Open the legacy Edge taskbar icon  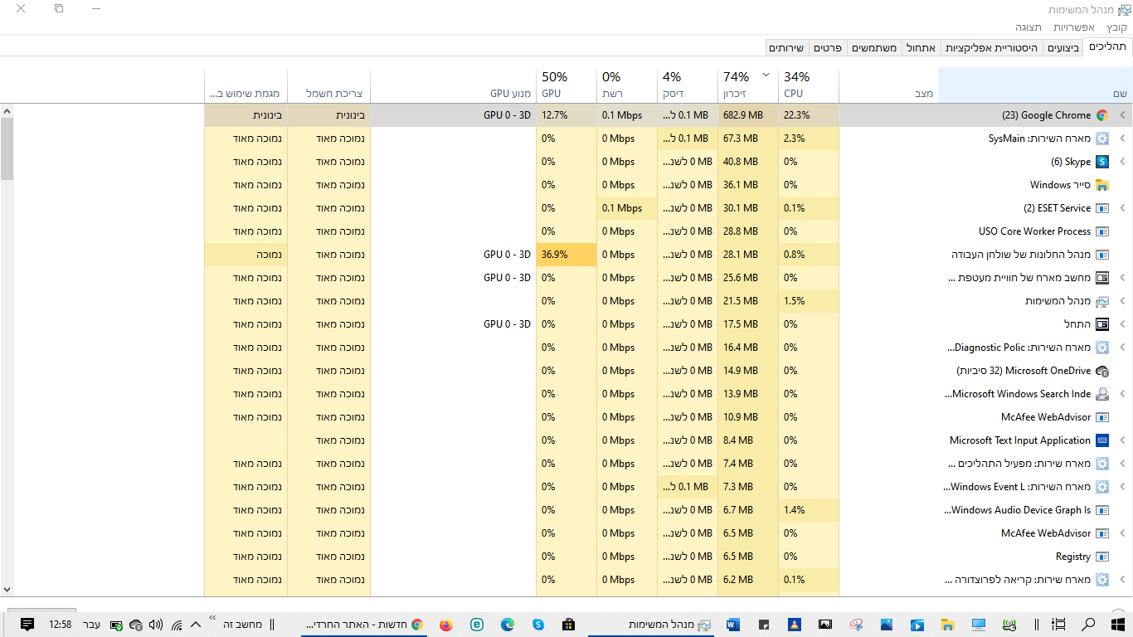[477, 625]
